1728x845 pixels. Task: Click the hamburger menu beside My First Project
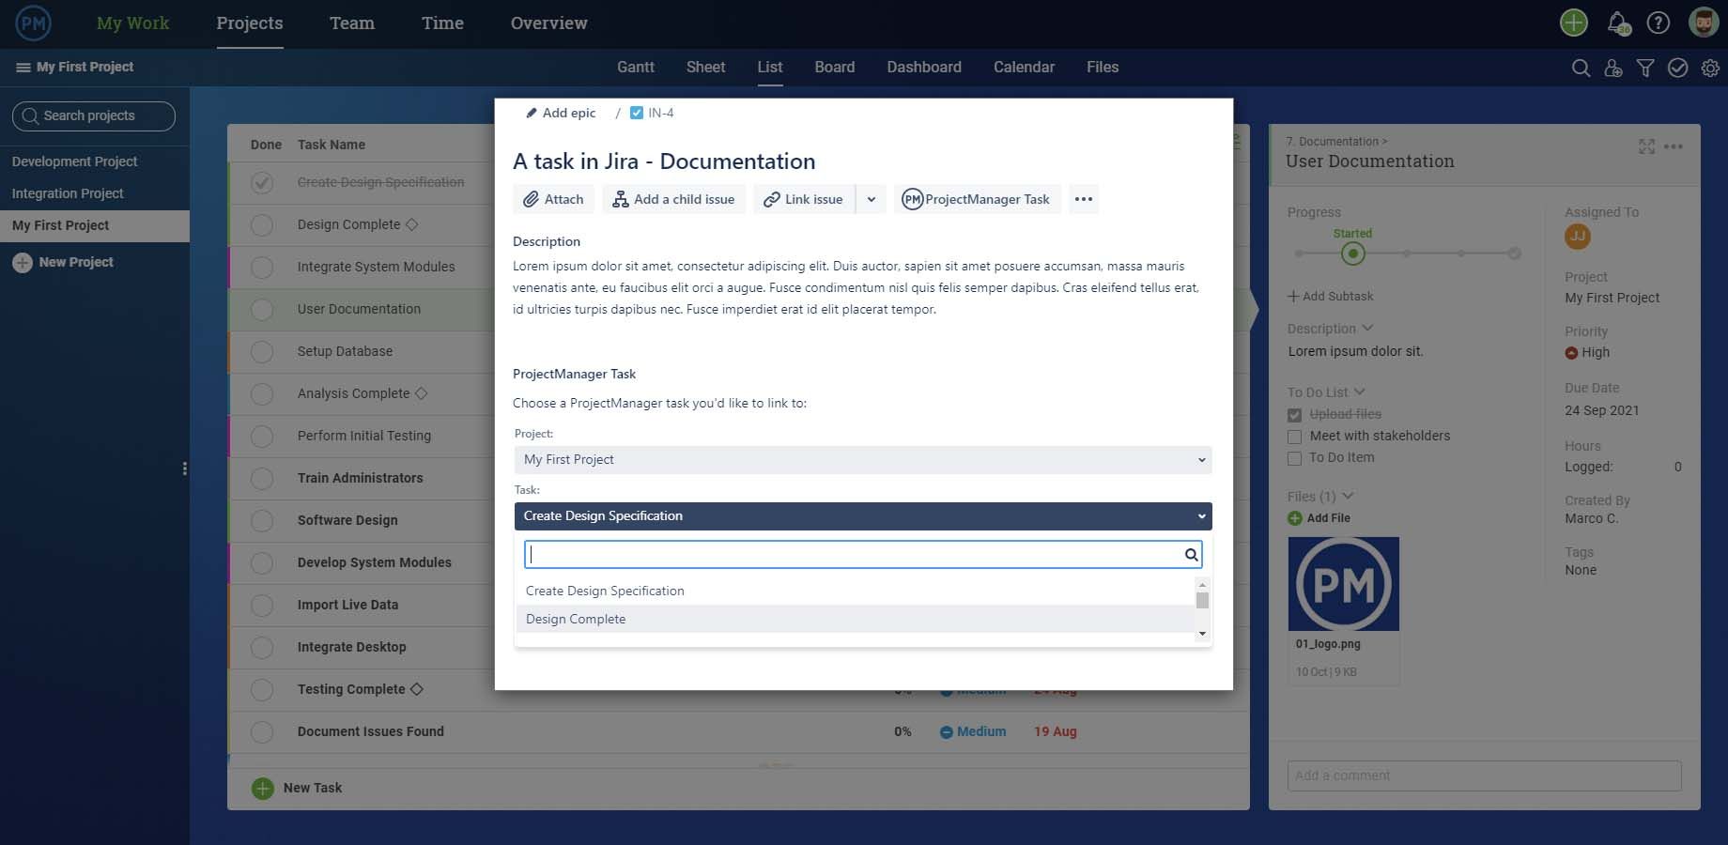click(23, 68)
